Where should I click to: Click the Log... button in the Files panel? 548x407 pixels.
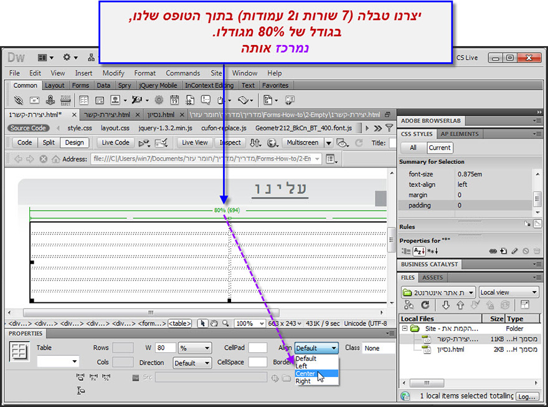(527, 396)
